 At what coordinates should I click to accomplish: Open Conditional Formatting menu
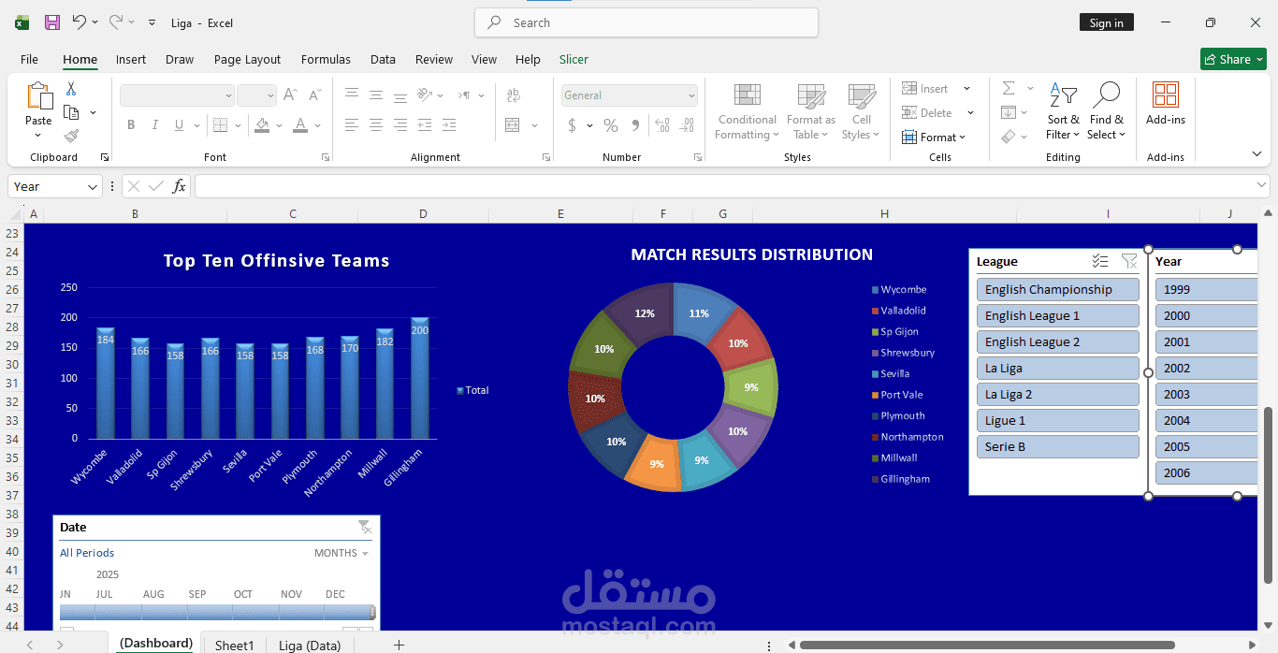[x=747, y=112]
